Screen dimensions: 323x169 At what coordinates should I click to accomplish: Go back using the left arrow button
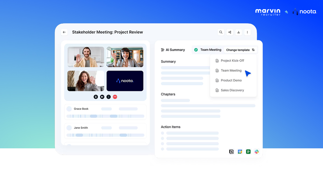(x=64, y=32)
